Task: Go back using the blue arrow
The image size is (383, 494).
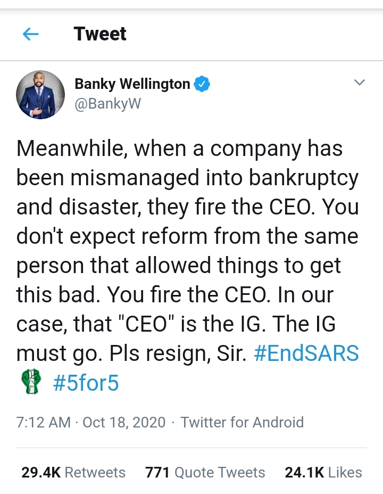Action: point(31,35)
